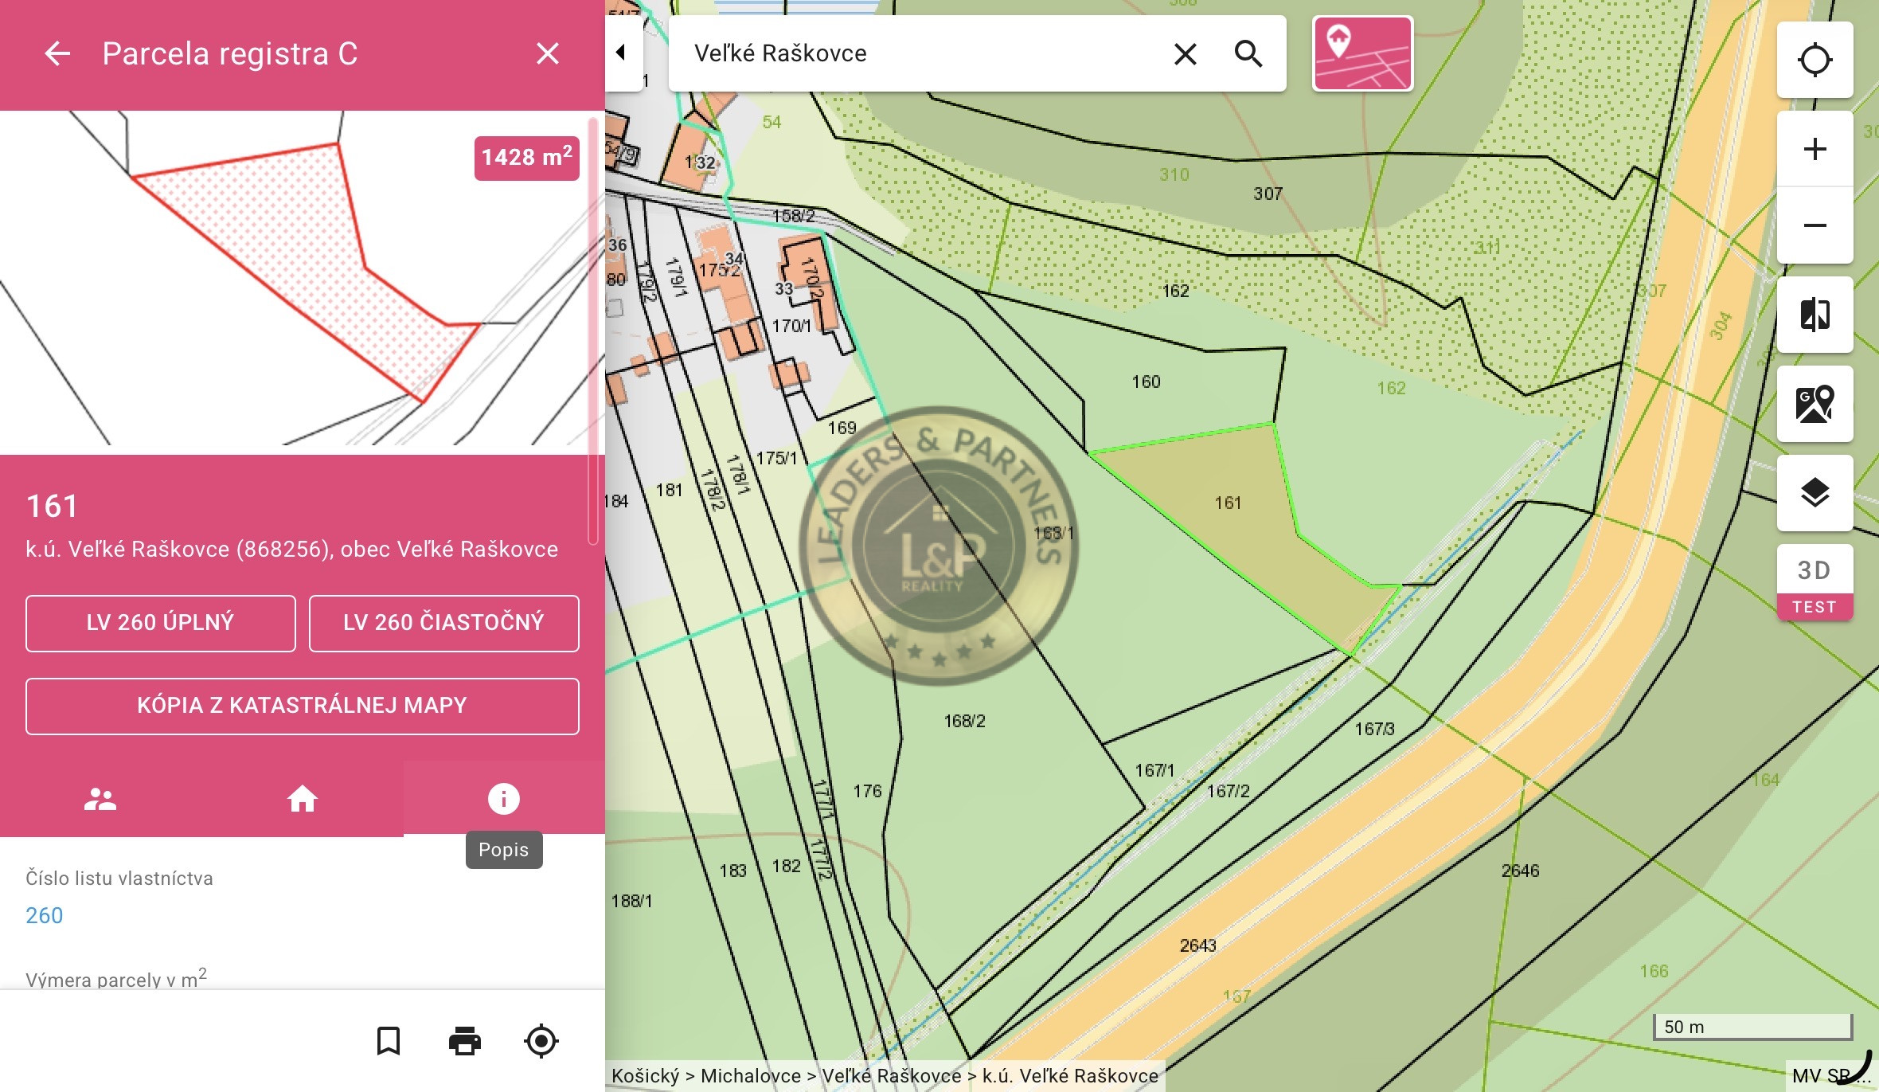Select parcel 2646 on the map
This screenshot has width=1879, height=1092.
pyautogui.click(x=1521, y=871)
